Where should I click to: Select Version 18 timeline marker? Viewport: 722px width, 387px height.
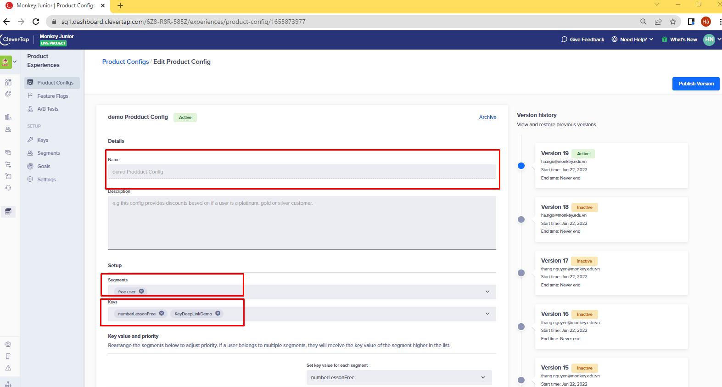521,219
